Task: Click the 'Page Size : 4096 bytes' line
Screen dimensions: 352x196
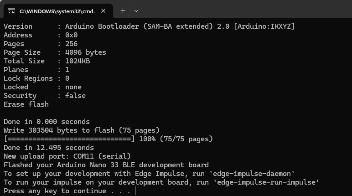Action: click(x=55, y=52)
